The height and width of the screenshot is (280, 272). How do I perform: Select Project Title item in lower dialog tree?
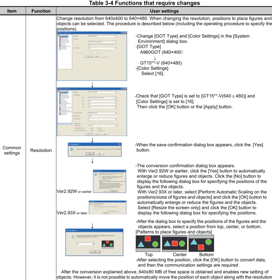(x=64, y=94)
